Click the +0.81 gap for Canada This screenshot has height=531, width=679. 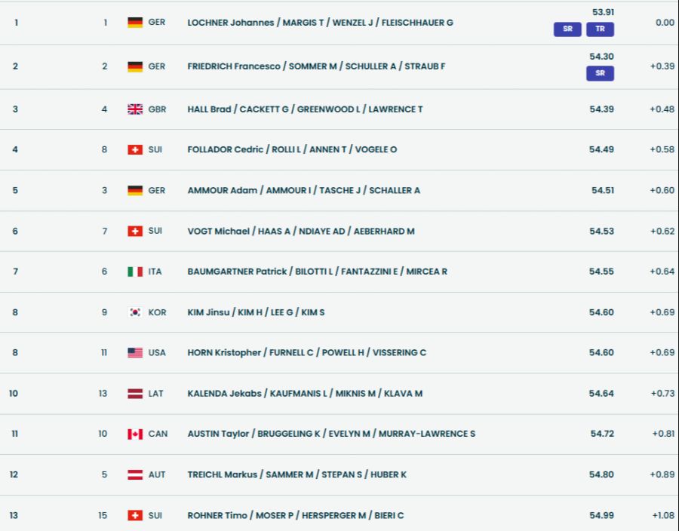(x=663, y=434)
